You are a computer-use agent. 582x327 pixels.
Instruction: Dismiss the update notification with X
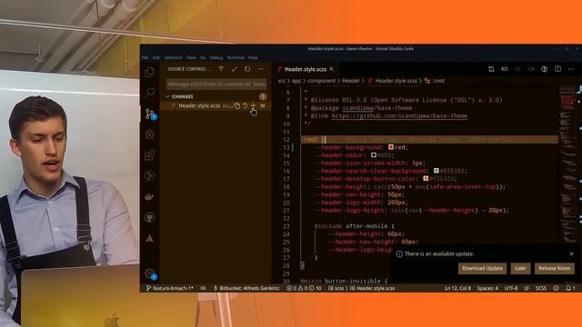point(572,254)
